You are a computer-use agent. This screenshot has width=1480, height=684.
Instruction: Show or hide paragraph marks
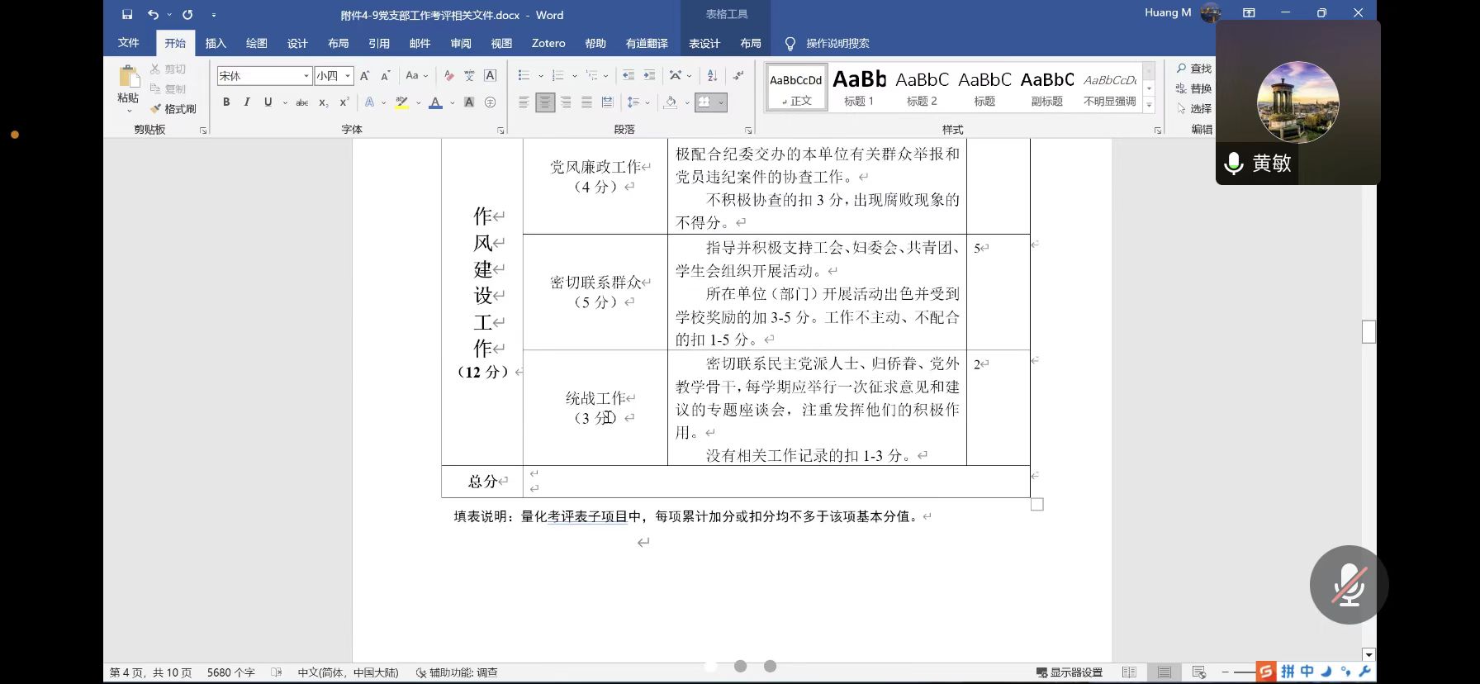pos(738,75)
